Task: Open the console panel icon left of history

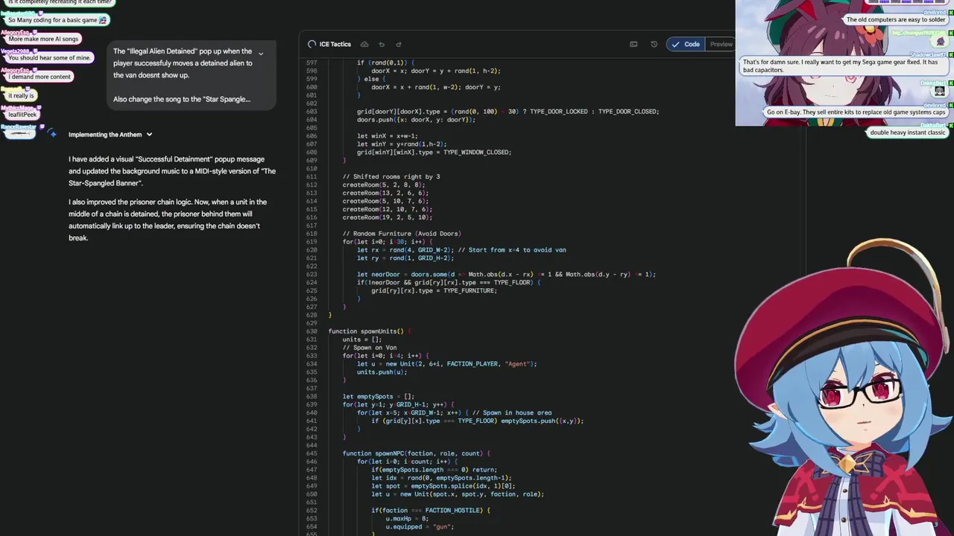Action: point(634,45)
